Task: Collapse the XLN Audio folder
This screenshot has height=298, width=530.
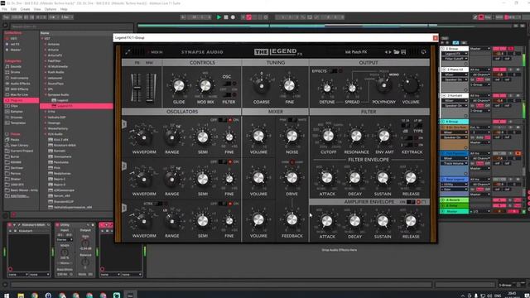Action: [x=46, y=134]
